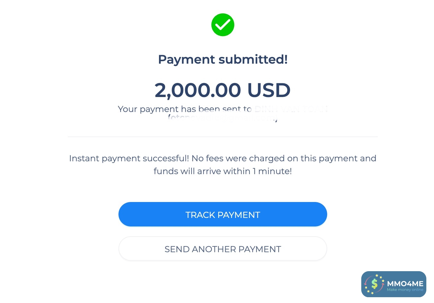Image resolution: width=434 pixels, height=303 pixels.
Task: Click the dollar sign icon in MMO4ME badge
Action: pyautogui.click(x=374, y=284)
